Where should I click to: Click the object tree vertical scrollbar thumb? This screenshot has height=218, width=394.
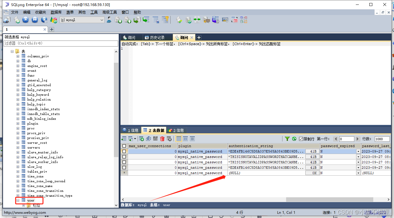click(116, 110)
